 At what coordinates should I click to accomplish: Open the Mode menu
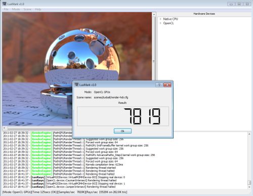click(16, 9)
